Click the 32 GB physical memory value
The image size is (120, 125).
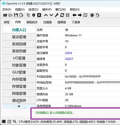pyautogui.click(x=69, y=94)
